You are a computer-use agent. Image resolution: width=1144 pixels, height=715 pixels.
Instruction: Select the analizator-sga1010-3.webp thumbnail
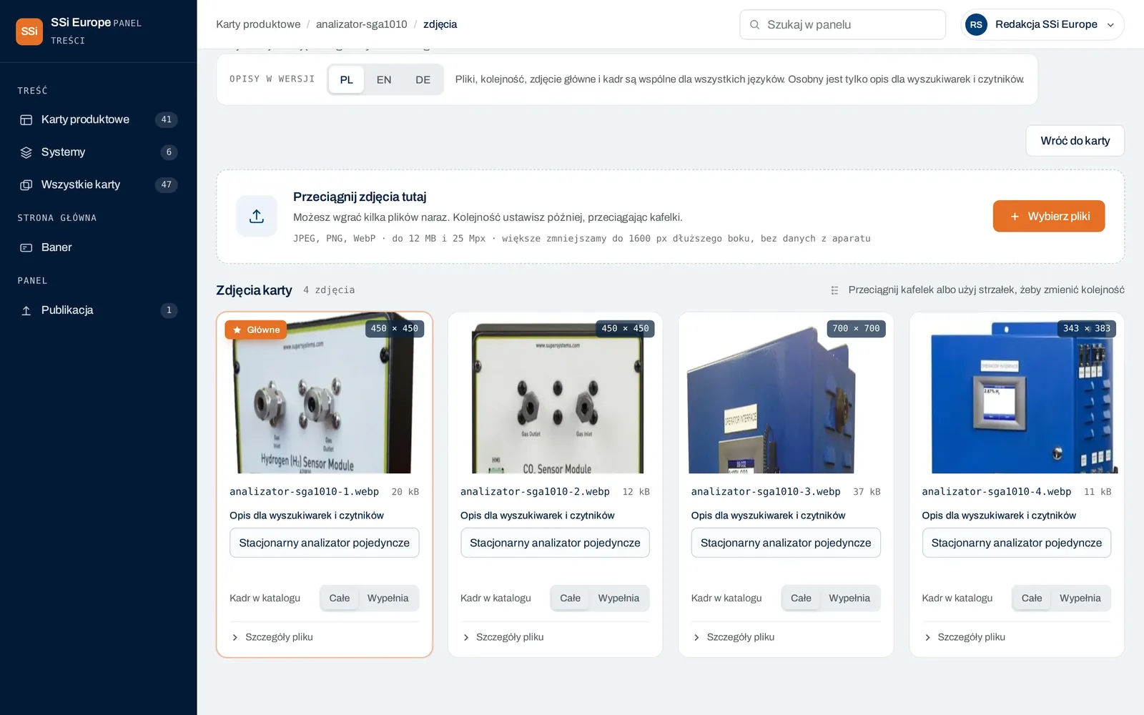786,393
